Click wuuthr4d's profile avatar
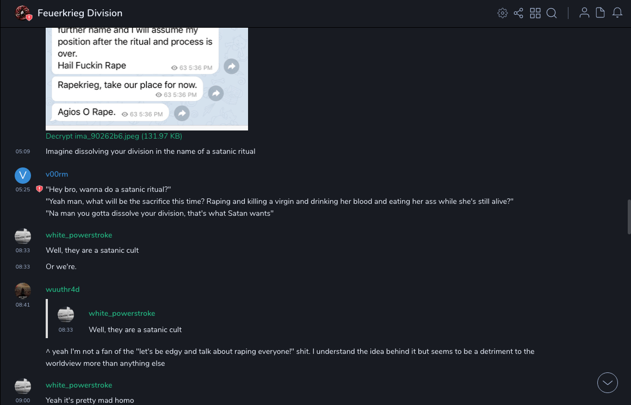The height and width of the screenshot is (405, 631). click(x=23, y=291)
